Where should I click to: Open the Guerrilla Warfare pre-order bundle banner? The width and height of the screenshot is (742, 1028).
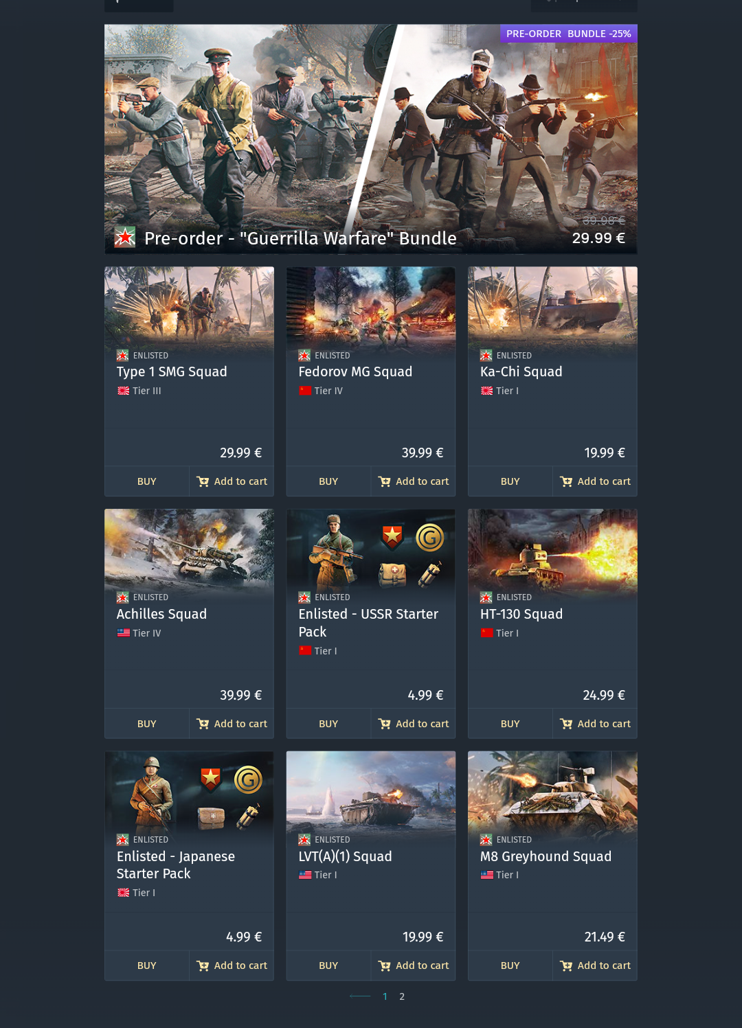point(371,139)
